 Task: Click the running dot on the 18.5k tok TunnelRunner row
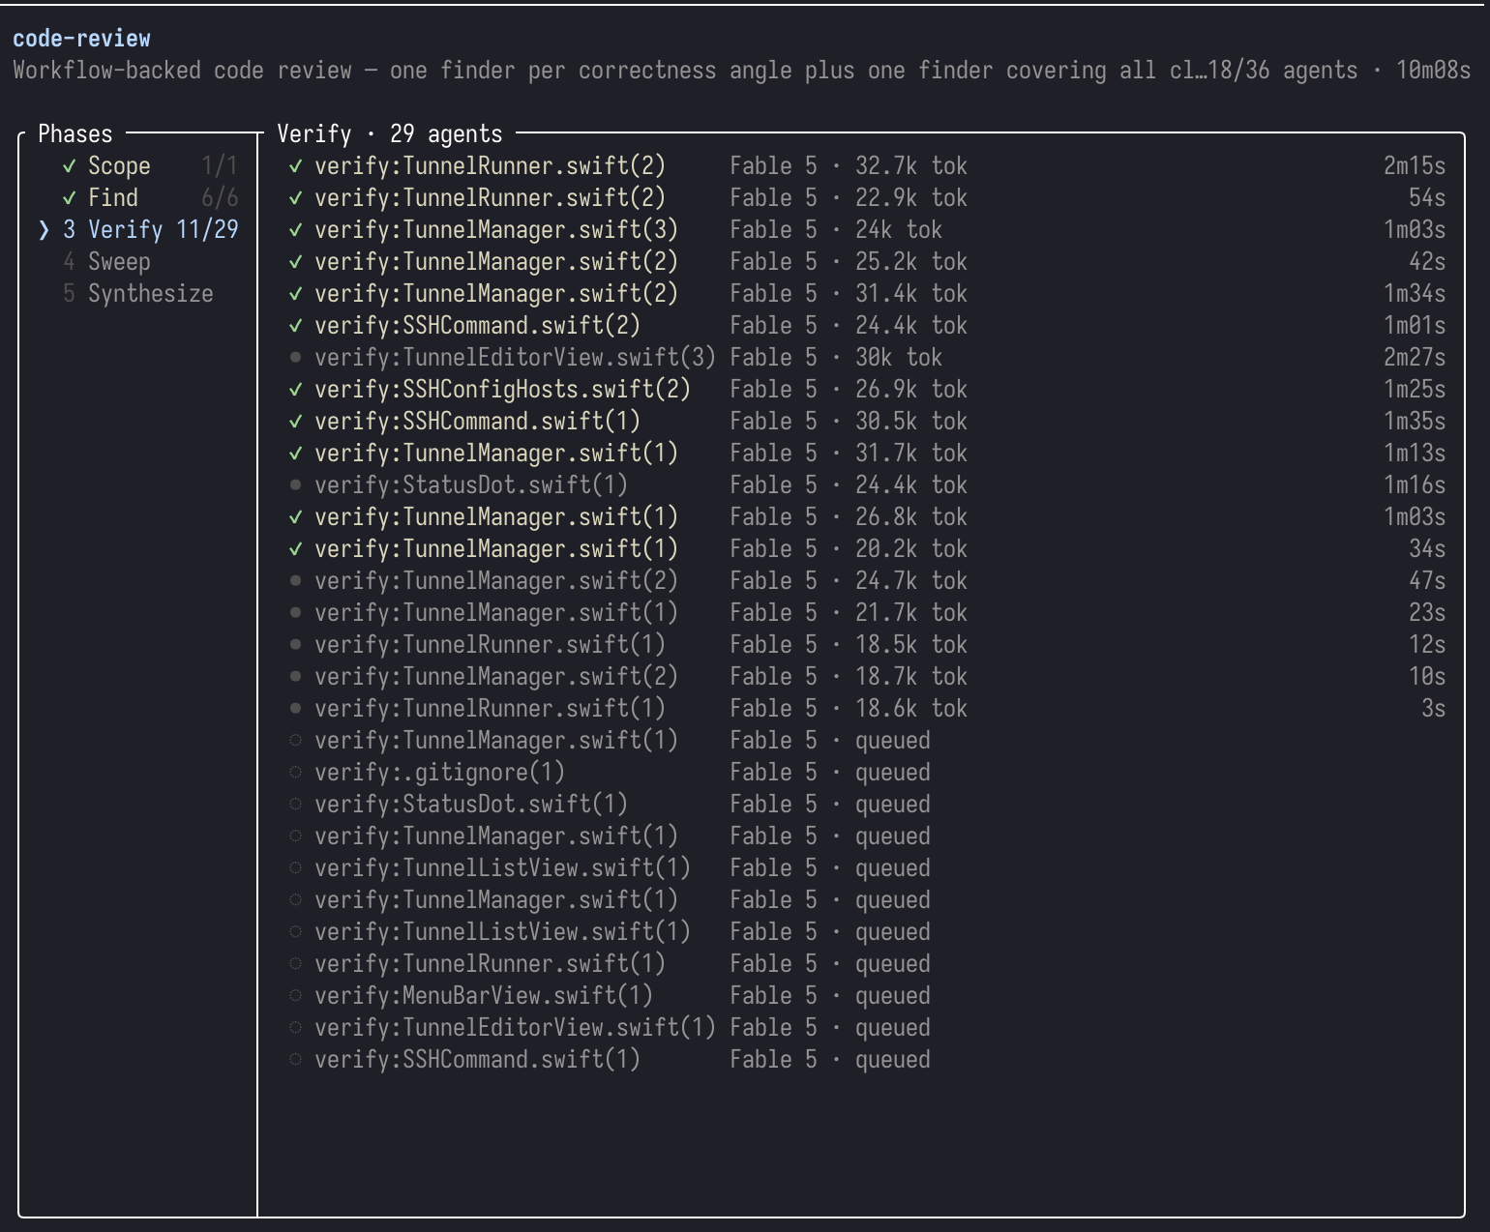tap(296, 645)
